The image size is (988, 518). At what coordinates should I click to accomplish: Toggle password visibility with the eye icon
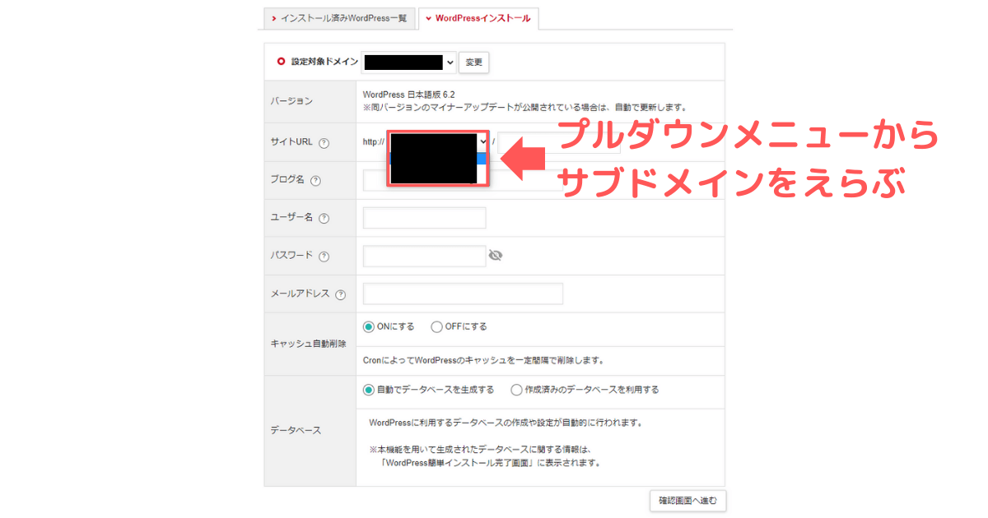pyautogui.click(x=495, y=256)
